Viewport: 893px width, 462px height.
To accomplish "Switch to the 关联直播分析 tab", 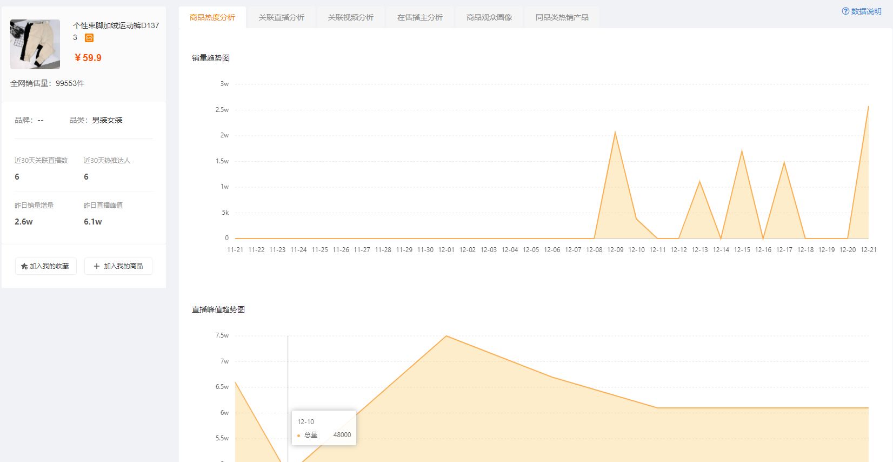I will pos(281,17).
